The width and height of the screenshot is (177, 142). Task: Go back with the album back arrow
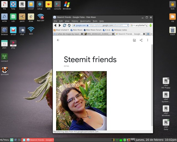[58, 40]
